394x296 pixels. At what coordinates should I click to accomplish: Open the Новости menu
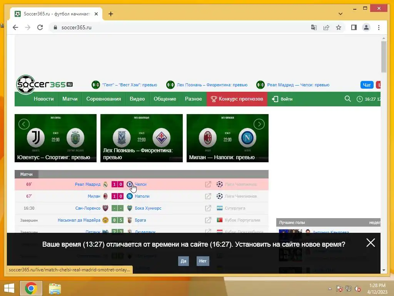point(44,99)
